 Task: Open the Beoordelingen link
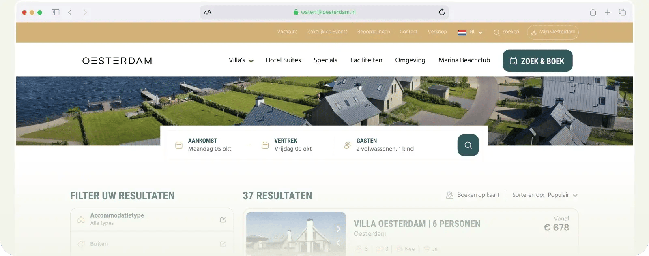coord(374,32)
